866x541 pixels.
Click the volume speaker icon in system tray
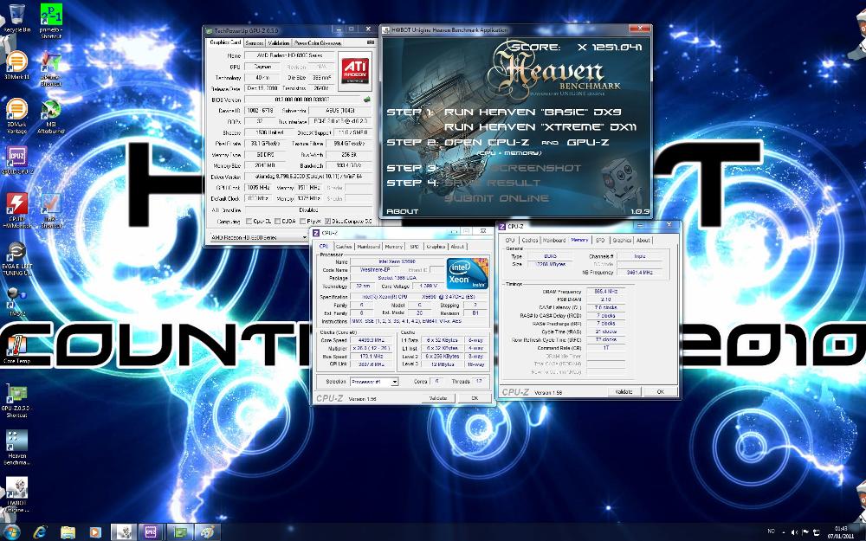pyautogui.click(x=794, y=532)
